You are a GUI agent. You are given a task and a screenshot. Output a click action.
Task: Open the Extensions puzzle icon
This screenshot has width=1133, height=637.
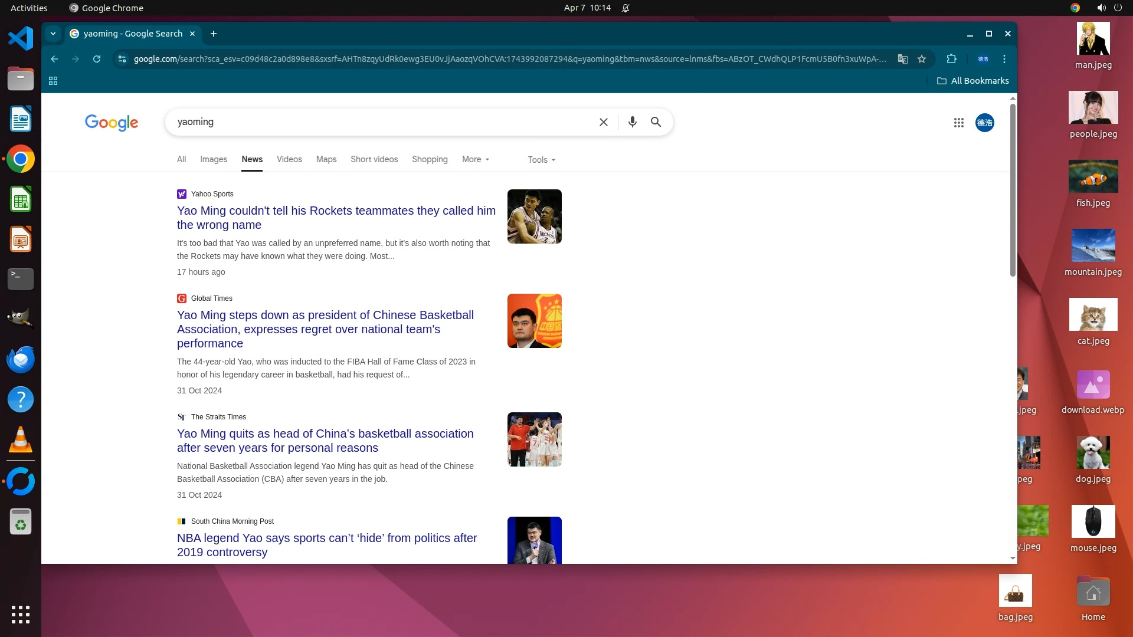coord(951,59)
